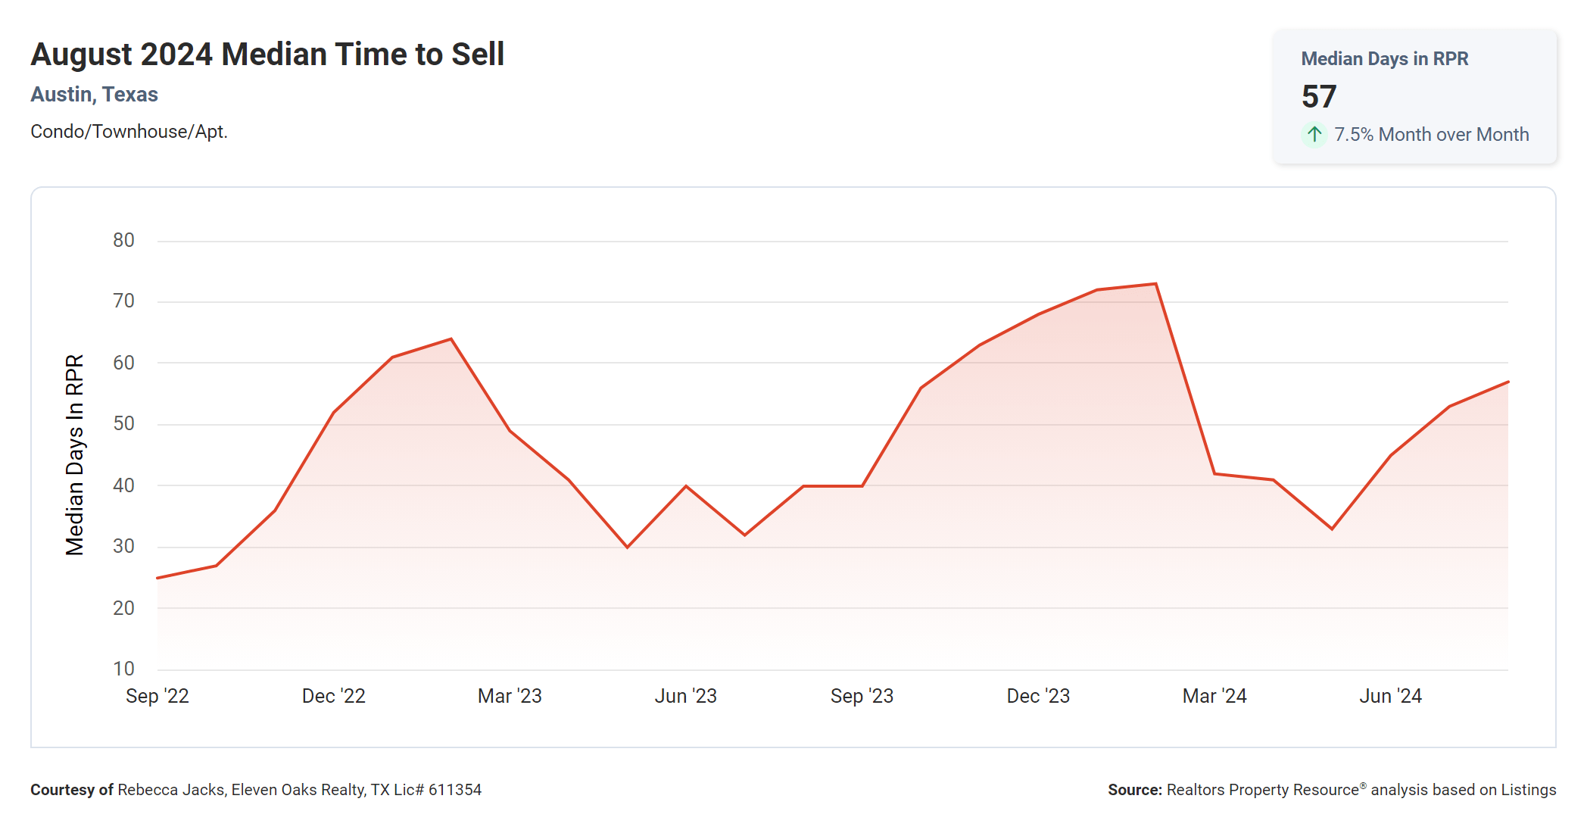The width and height of the screenshot is (1587, 833).
Task: Click the chart title August 2024 Median Time to Sell
Action: click(267, 55)
